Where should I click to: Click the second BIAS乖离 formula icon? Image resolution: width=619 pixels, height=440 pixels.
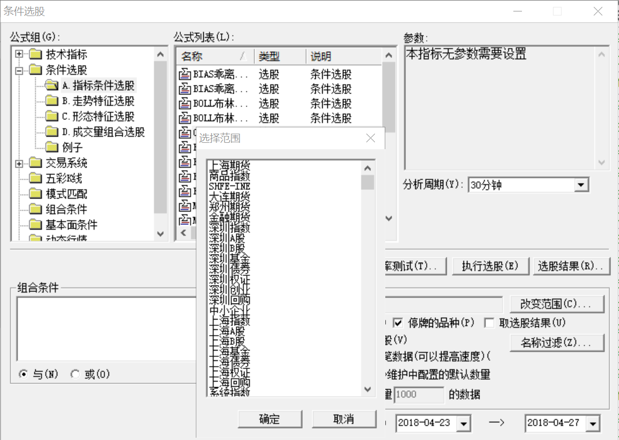coord(185,89)
